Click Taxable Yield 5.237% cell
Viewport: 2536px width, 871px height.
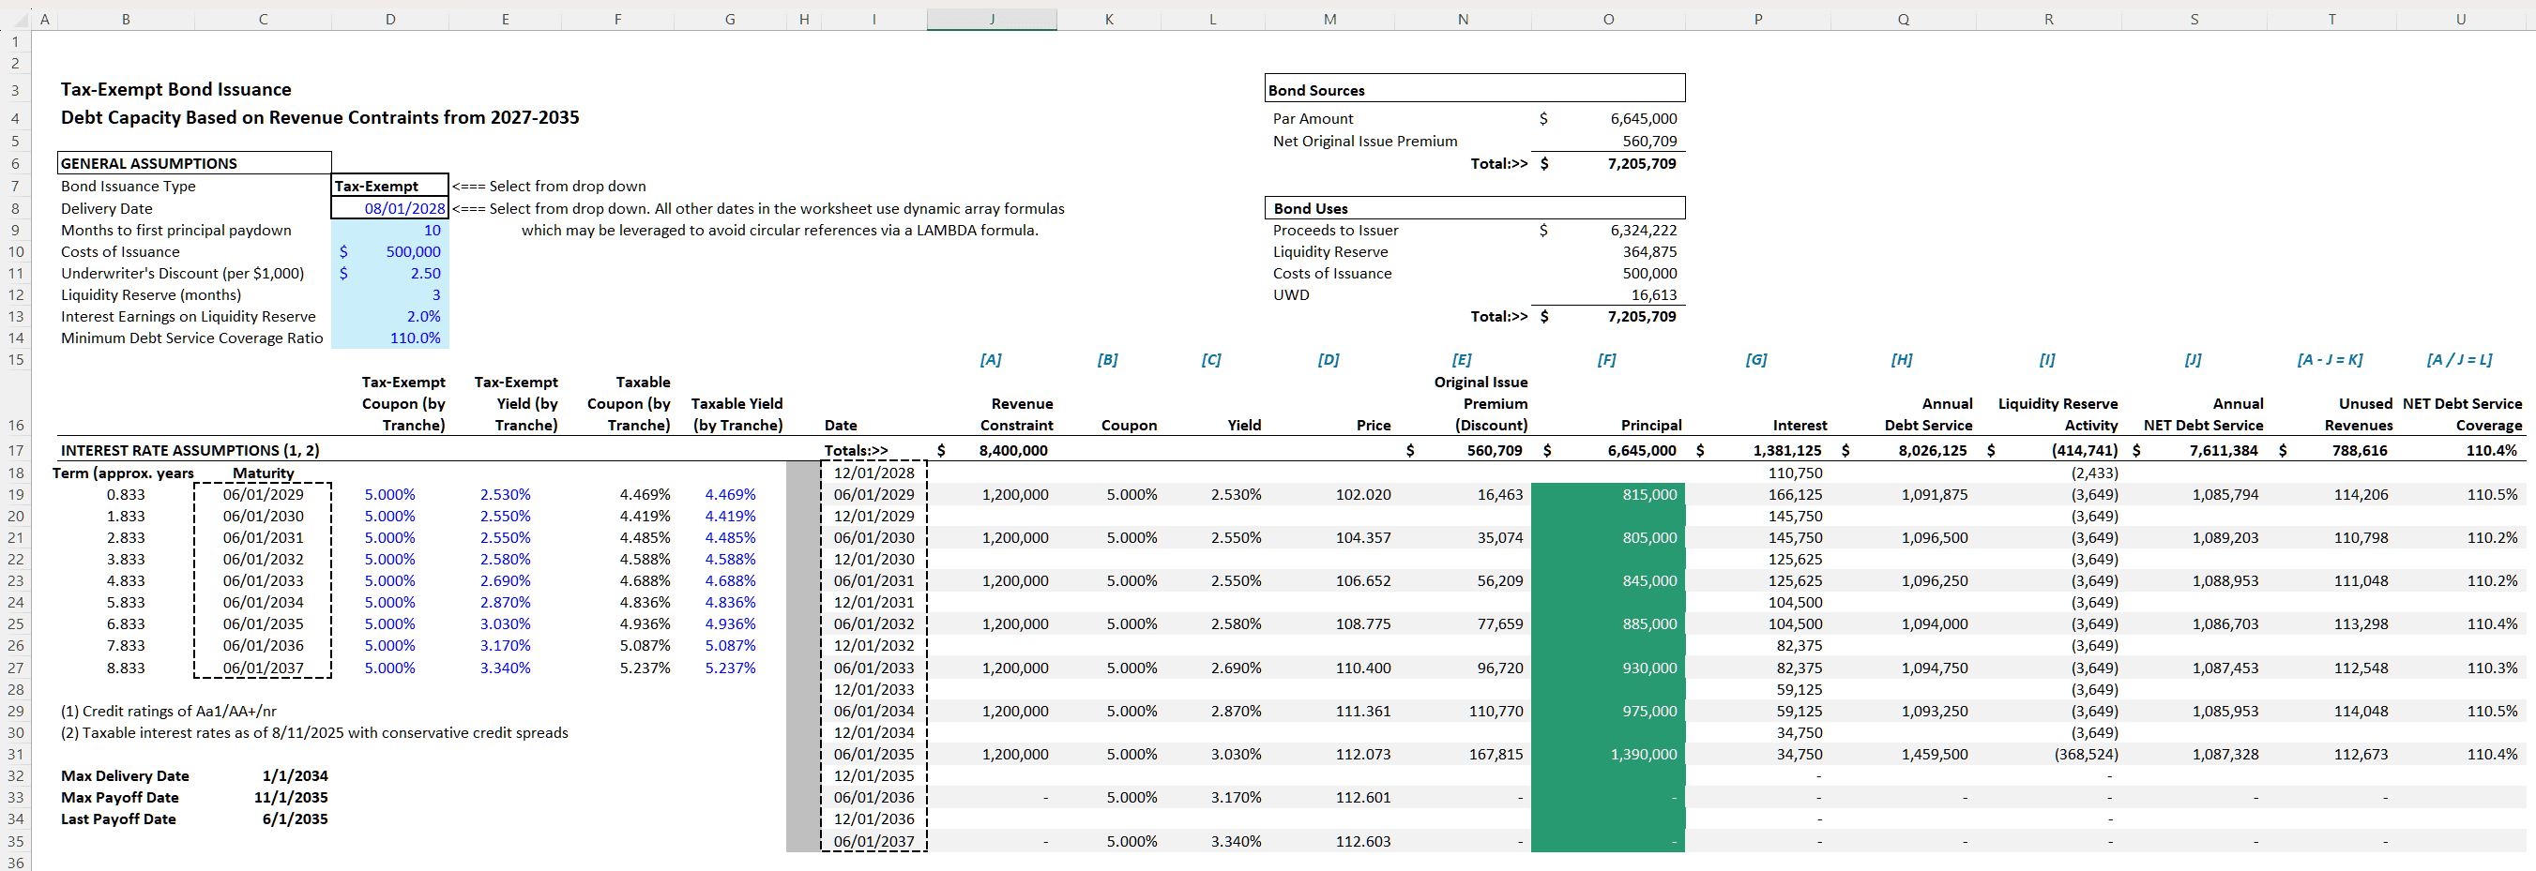pos(731,668)
